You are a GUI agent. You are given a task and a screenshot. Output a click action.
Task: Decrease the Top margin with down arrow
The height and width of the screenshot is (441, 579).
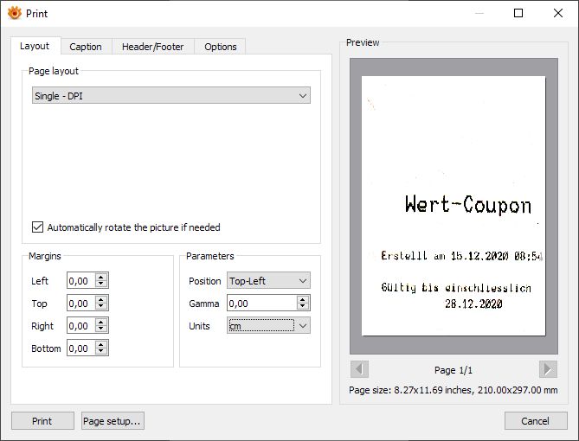[101, 307]
